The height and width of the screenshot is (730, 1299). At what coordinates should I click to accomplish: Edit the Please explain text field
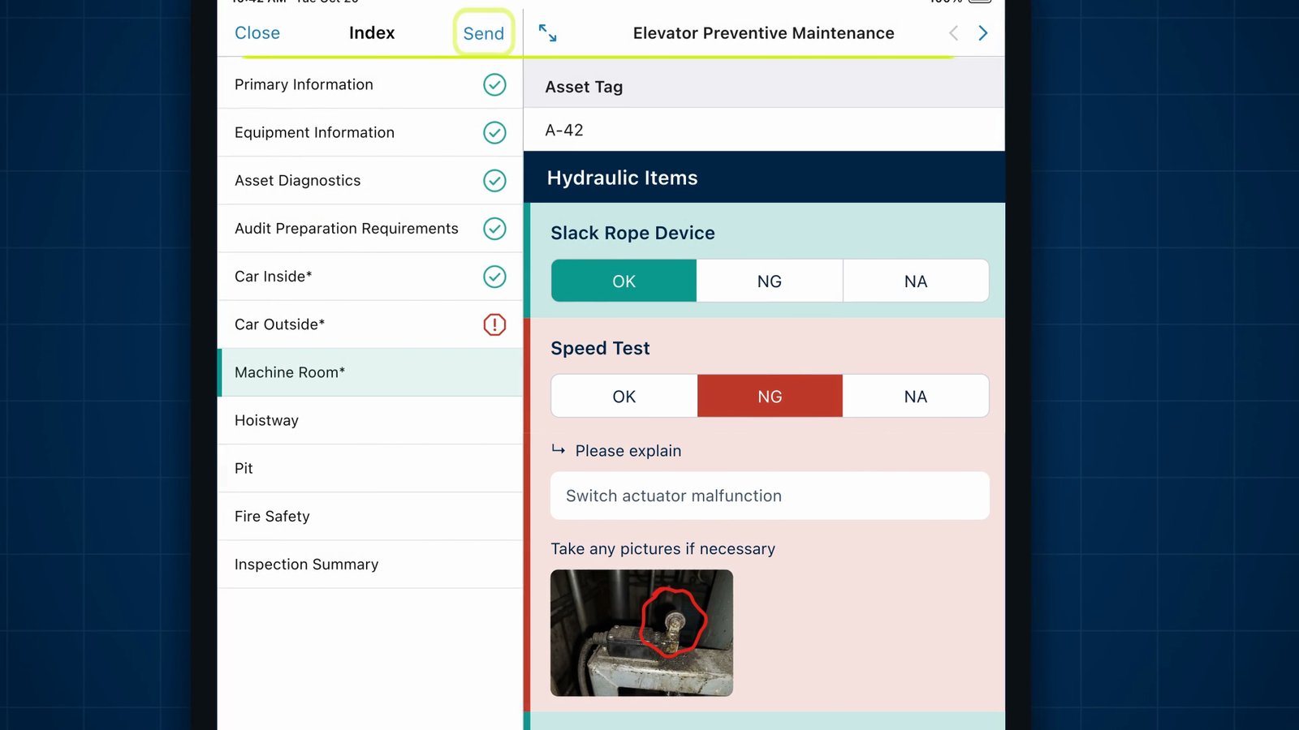770,496
